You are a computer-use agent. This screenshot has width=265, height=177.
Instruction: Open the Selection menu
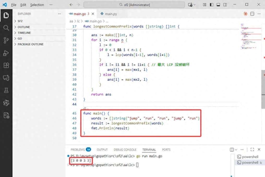click(x=37, y=5)
